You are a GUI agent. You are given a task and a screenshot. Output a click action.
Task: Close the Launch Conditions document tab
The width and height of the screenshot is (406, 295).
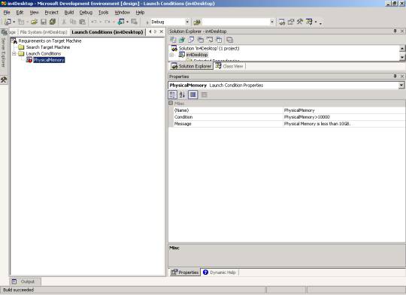click(x=162, y=32)
